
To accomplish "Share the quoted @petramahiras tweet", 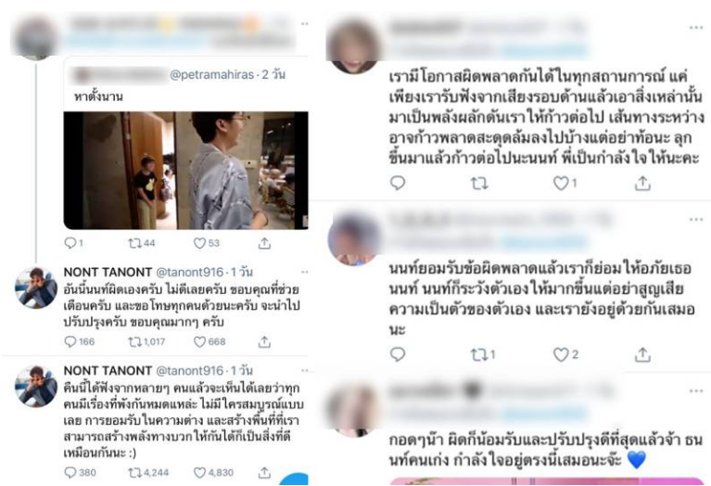I will pyautogui.click(x=264, y=243).
